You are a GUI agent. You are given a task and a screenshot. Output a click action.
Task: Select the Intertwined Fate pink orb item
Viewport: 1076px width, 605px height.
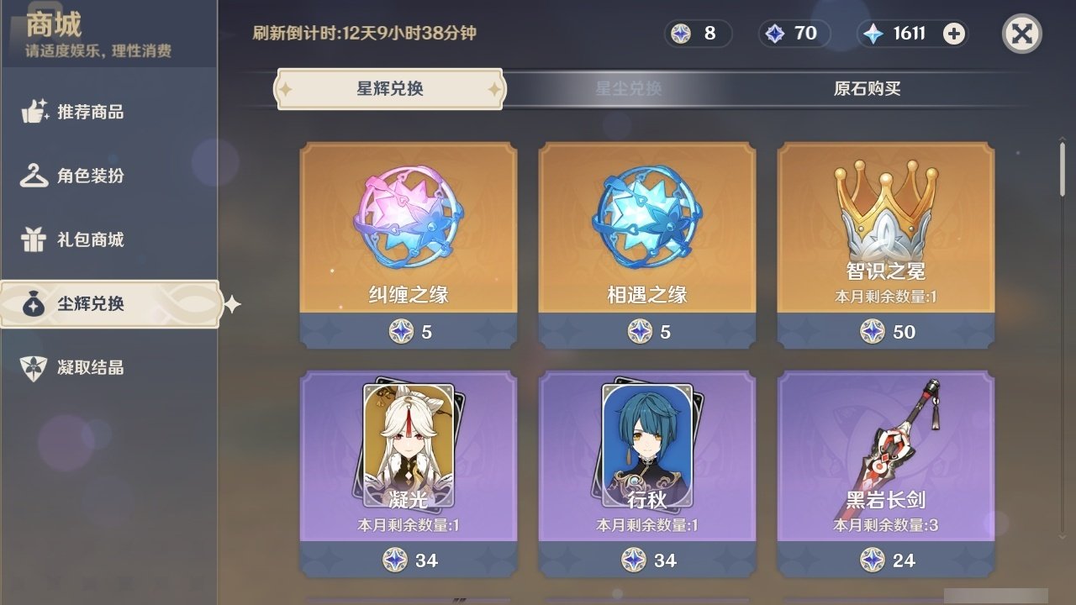409,245
